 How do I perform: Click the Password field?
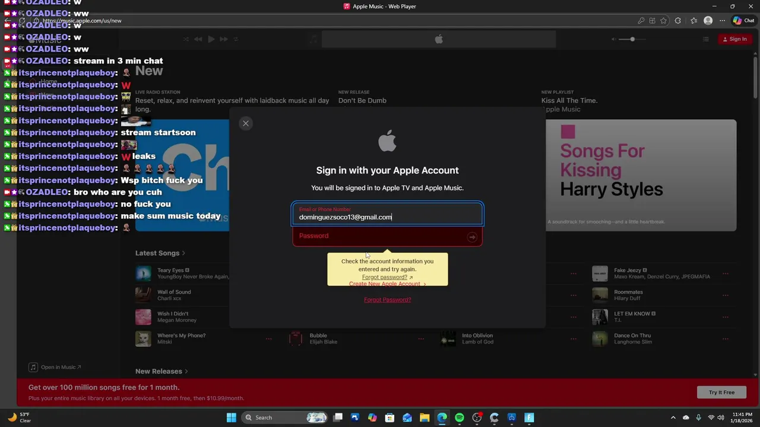click(388, 236)
